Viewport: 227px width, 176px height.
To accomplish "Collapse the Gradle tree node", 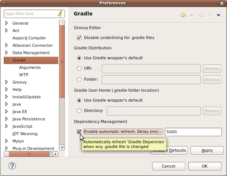I will (x=7, y=60).
